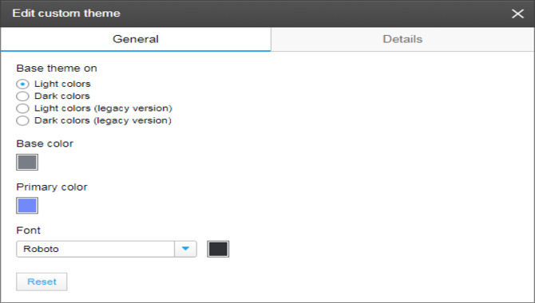Click the Roboto font field
This screenshot has height=303, width=535.
pyautogui.click(x=96, y=249)
